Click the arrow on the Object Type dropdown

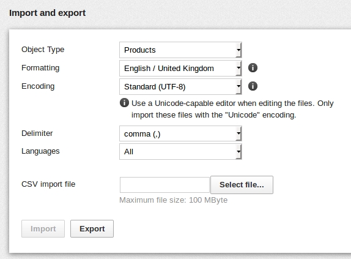[238, 50]
